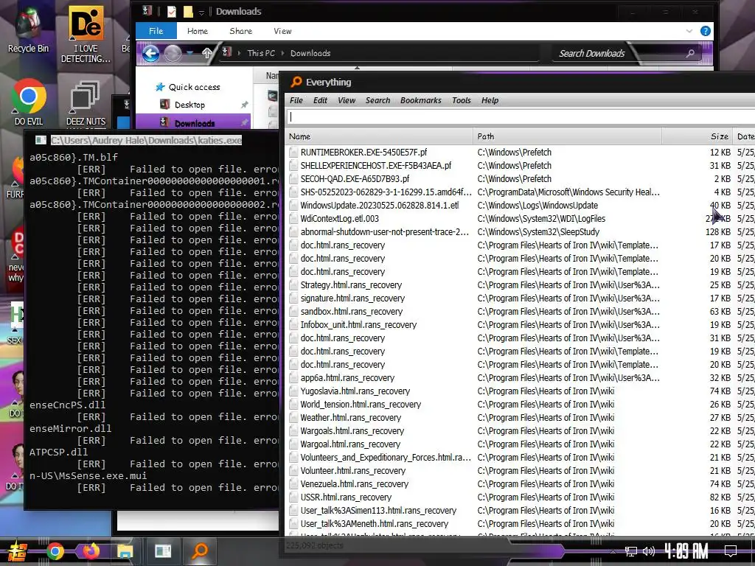Select the Quick access star icon
The height and width of the screenshot is (566, 755).
160,87
